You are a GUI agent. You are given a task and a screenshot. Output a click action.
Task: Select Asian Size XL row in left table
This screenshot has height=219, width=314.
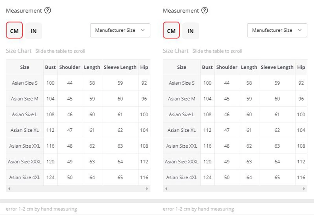point(78,130)
